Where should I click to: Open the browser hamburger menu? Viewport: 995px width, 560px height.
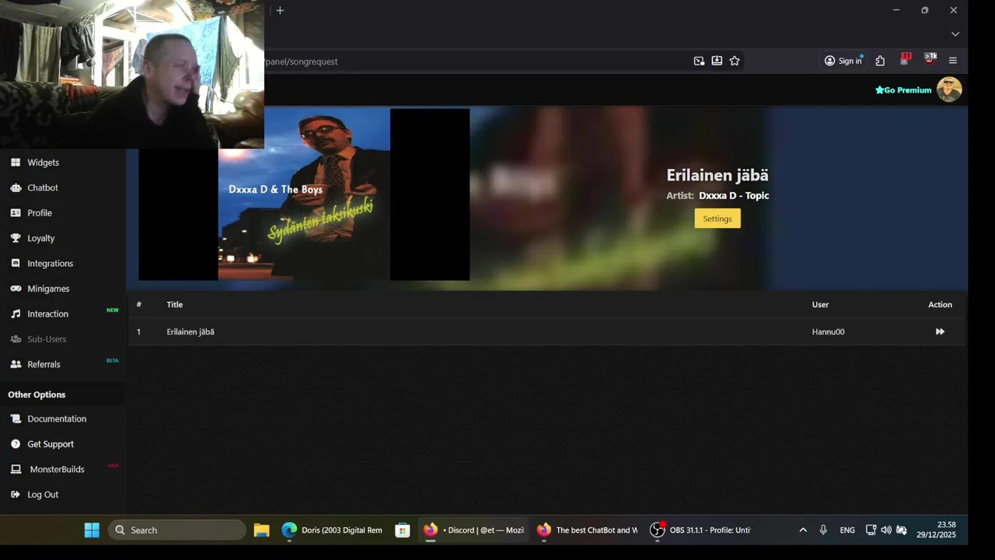[953, 61]
